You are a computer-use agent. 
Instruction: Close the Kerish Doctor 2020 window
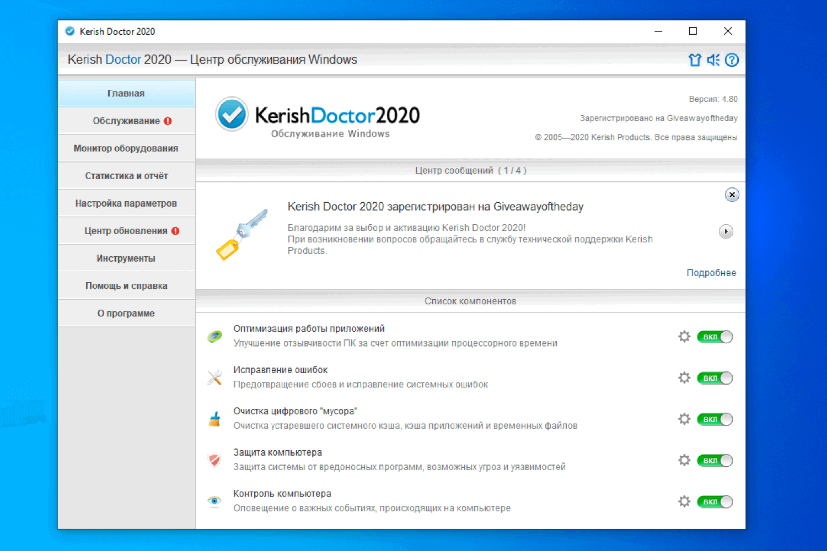coord(728,31)
